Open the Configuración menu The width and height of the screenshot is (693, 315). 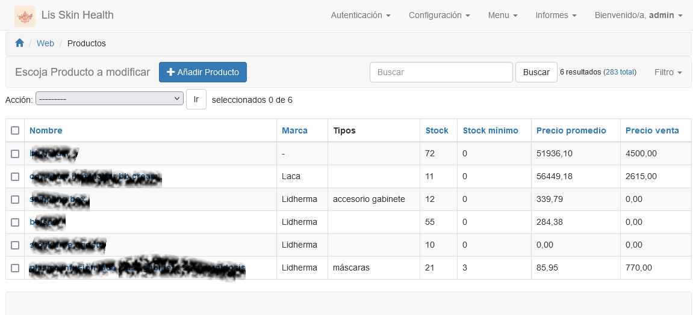tap(439, 15)
